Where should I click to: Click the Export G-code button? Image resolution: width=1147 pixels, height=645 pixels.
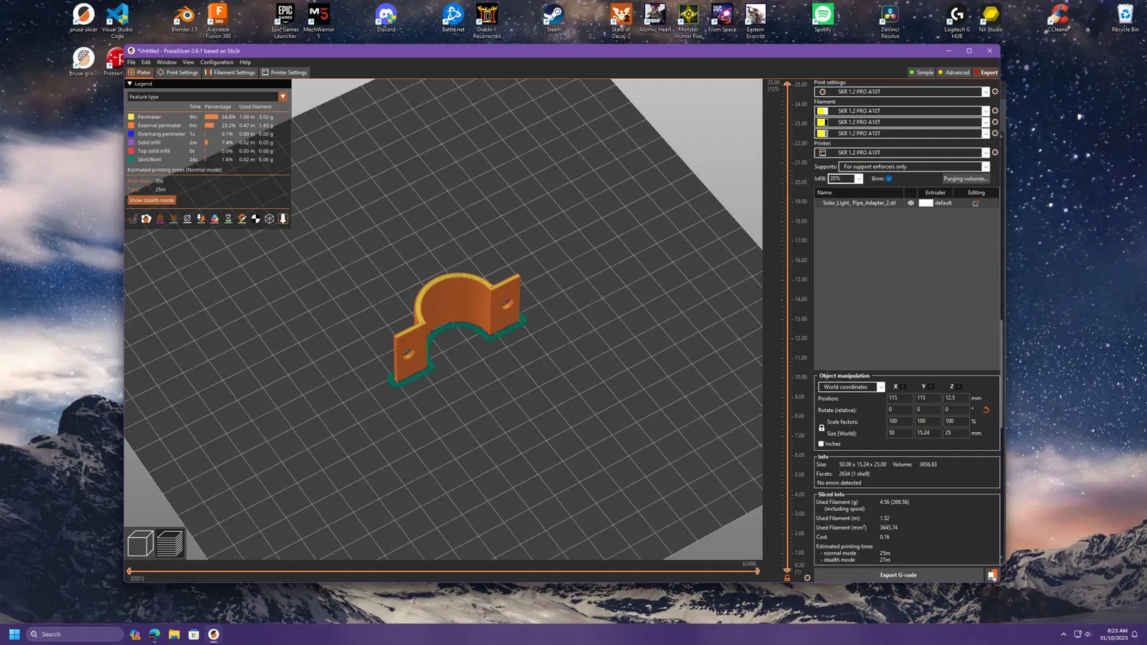click(x=898, y=575)
